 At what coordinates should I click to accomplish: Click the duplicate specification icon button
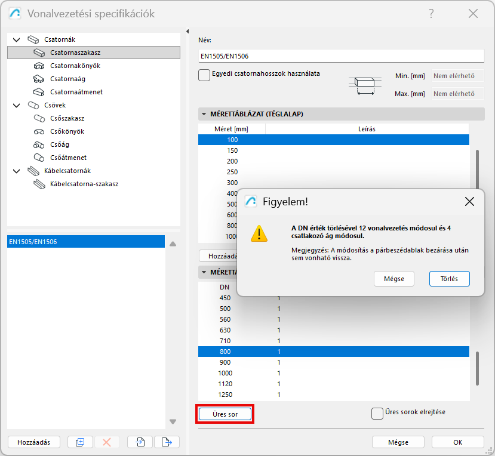click(x=80, y=442)
